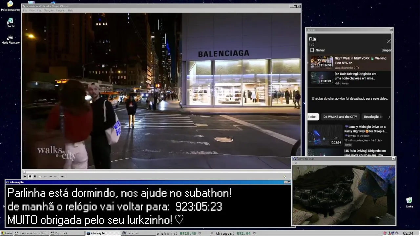Screen dimensions: 420x236
Task: Click the fast-forward (increase speed) button
Action: click(51, 176)
